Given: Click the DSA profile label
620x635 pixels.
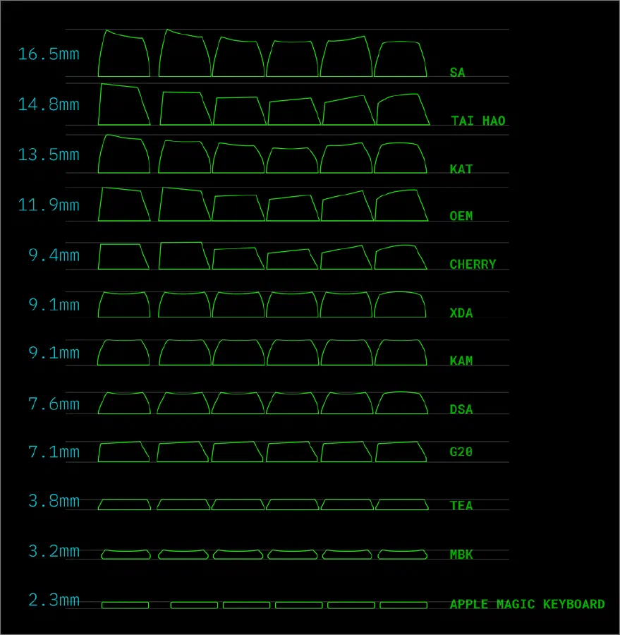Looking at the screenshot, I should [x=461, y=409].
